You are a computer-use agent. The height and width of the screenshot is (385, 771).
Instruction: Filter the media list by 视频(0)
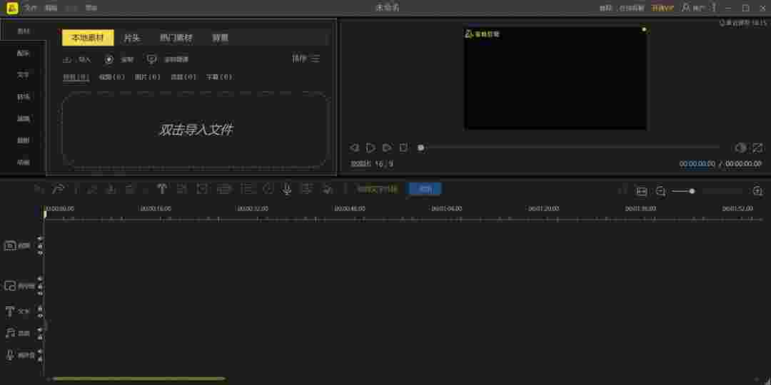(x=111, y=77)
